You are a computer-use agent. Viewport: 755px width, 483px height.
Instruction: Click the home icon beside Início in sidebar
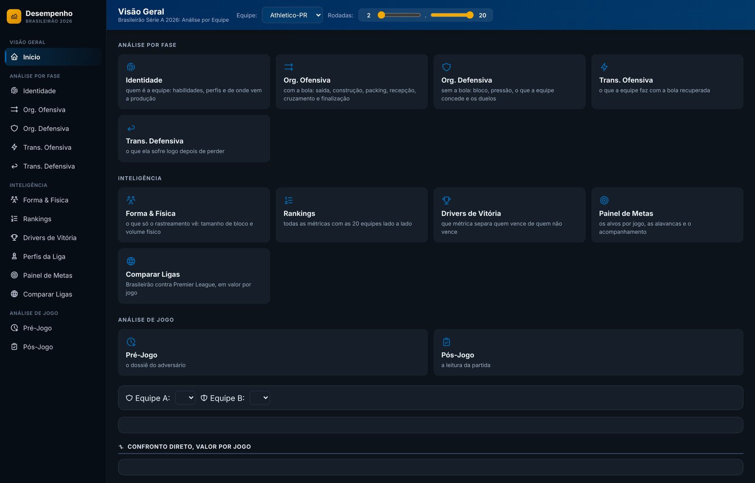point(14,57)
